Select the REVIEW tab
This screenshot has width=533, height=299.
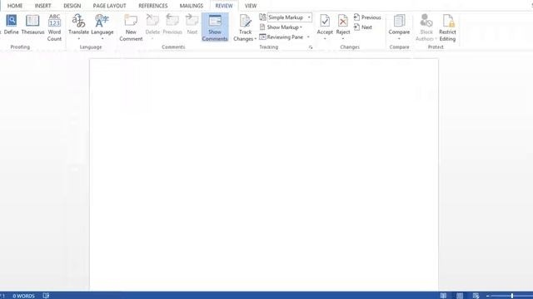click(224, 6)
